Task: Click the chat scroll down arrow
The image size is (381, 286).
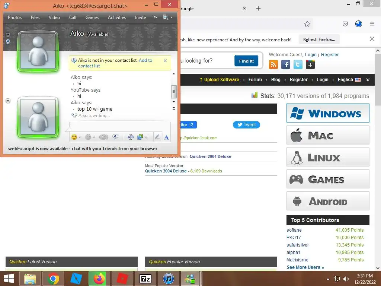Action: click(x=174, y=102)
